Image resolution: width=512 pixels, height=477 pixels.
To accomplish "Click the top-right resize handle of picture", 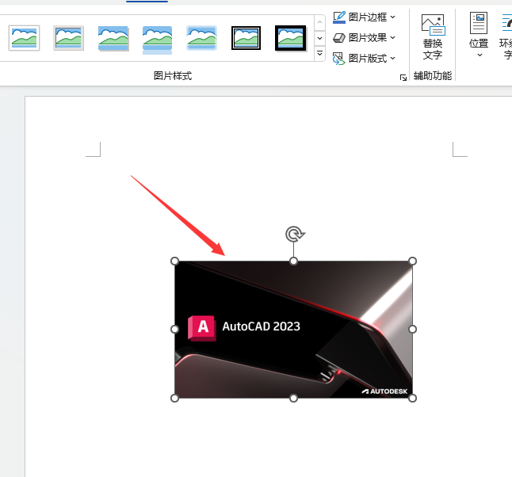I will tap(412, 261).
